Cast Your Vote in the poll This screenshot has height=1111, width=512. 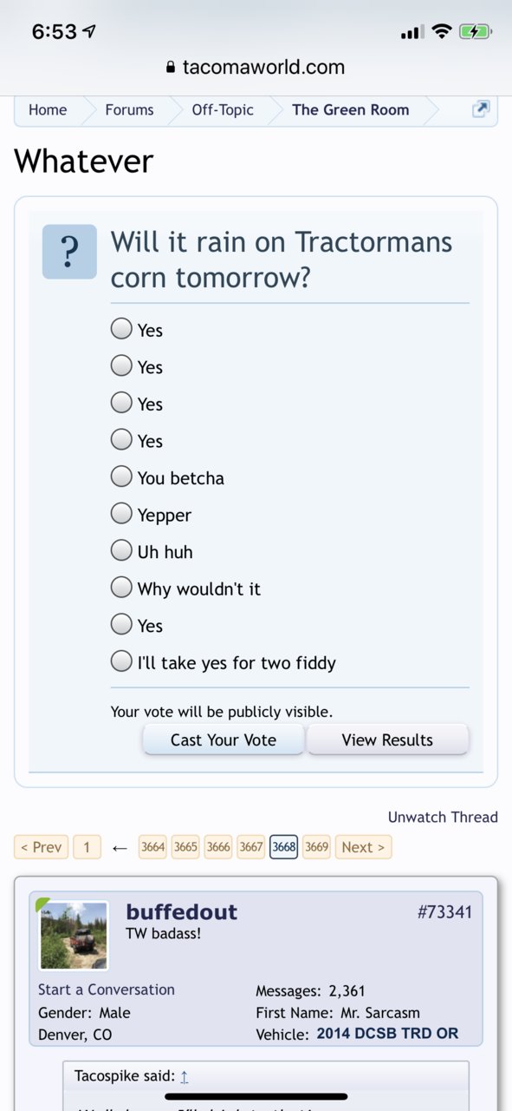pyautogui.click(x=224, y=740)
